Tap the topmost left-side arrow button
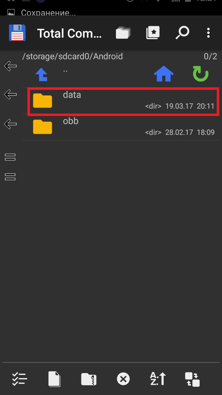 pos(10,66)
